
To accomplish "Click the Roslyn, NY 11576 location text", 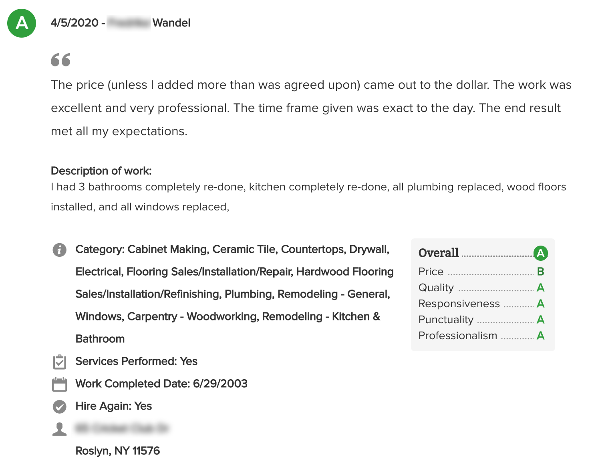I will point(118,451).
